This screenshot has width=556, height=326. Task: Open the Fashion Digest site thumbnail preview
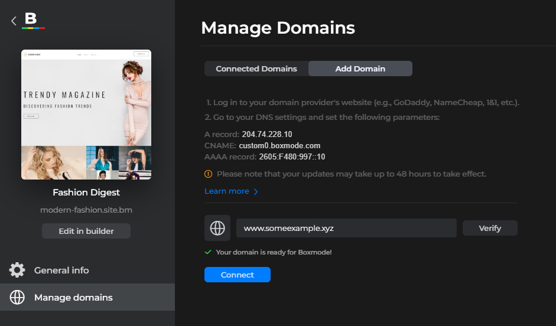[x=86, y=115]
